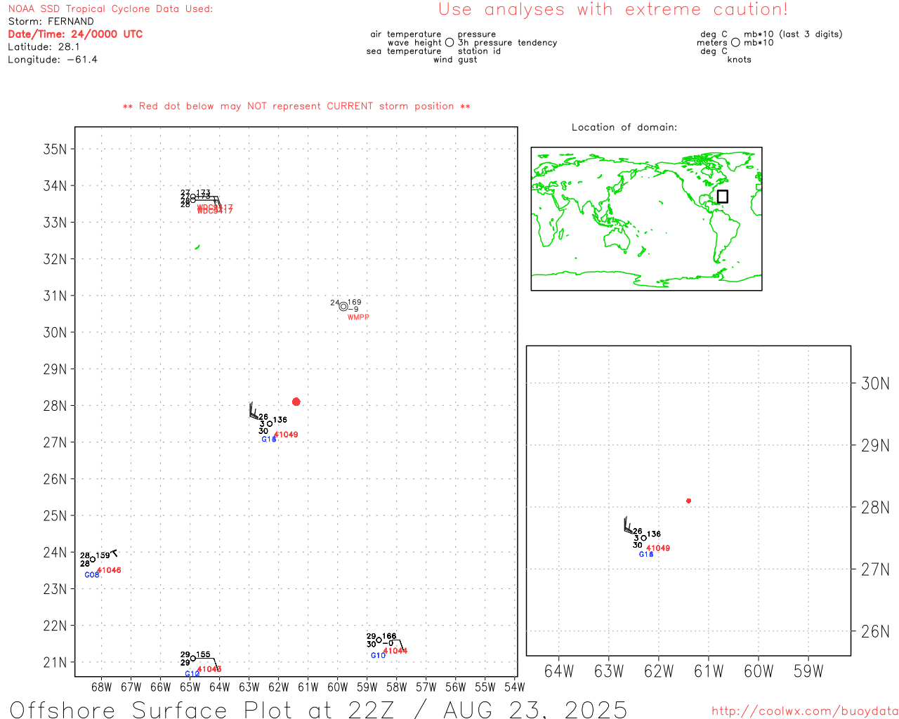Click pressure value 155 near buoy 41043

point(204,655)
